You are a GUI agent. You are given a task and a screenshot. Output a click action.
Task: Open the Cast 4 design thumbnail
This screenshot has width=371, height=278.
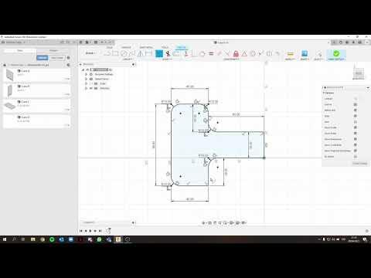point(10,75)
